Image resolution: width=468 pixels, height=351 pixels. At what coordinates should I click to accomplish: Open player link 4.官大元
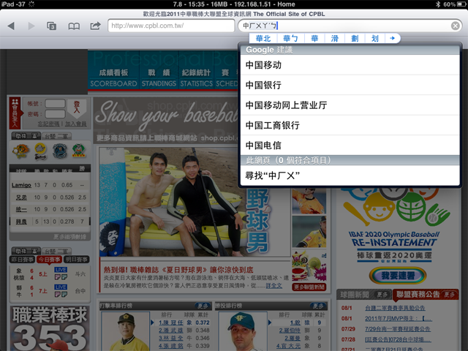tap(288, 346)
